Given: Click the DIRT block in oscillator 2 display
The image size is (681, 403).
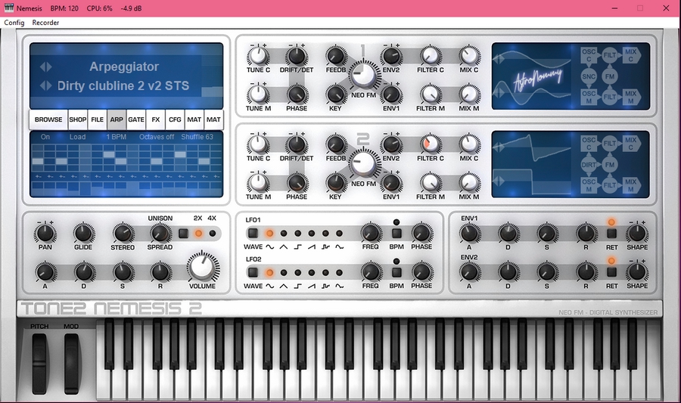Looking at the screenshot, I should click(589, 165).
